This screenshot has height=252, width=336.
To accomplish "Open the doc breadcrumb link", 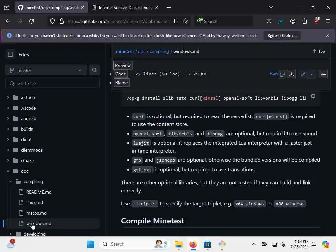I will click(x=142, y=51).
